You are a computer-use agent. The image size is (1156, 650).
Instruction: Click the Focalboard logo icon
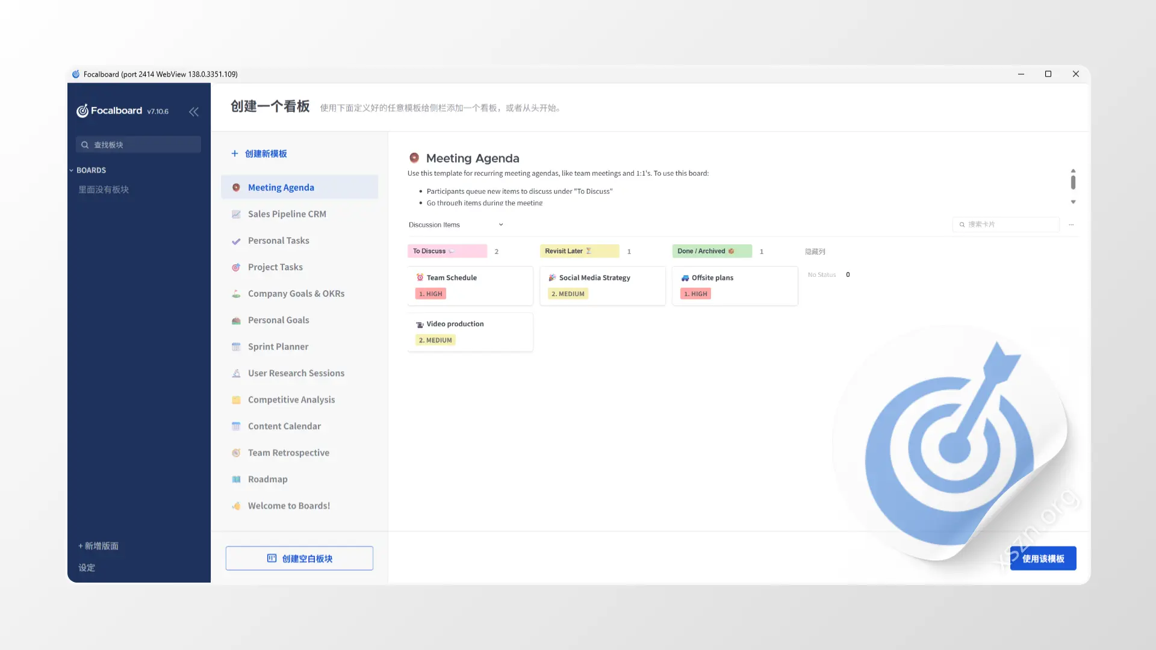[82, 111]
